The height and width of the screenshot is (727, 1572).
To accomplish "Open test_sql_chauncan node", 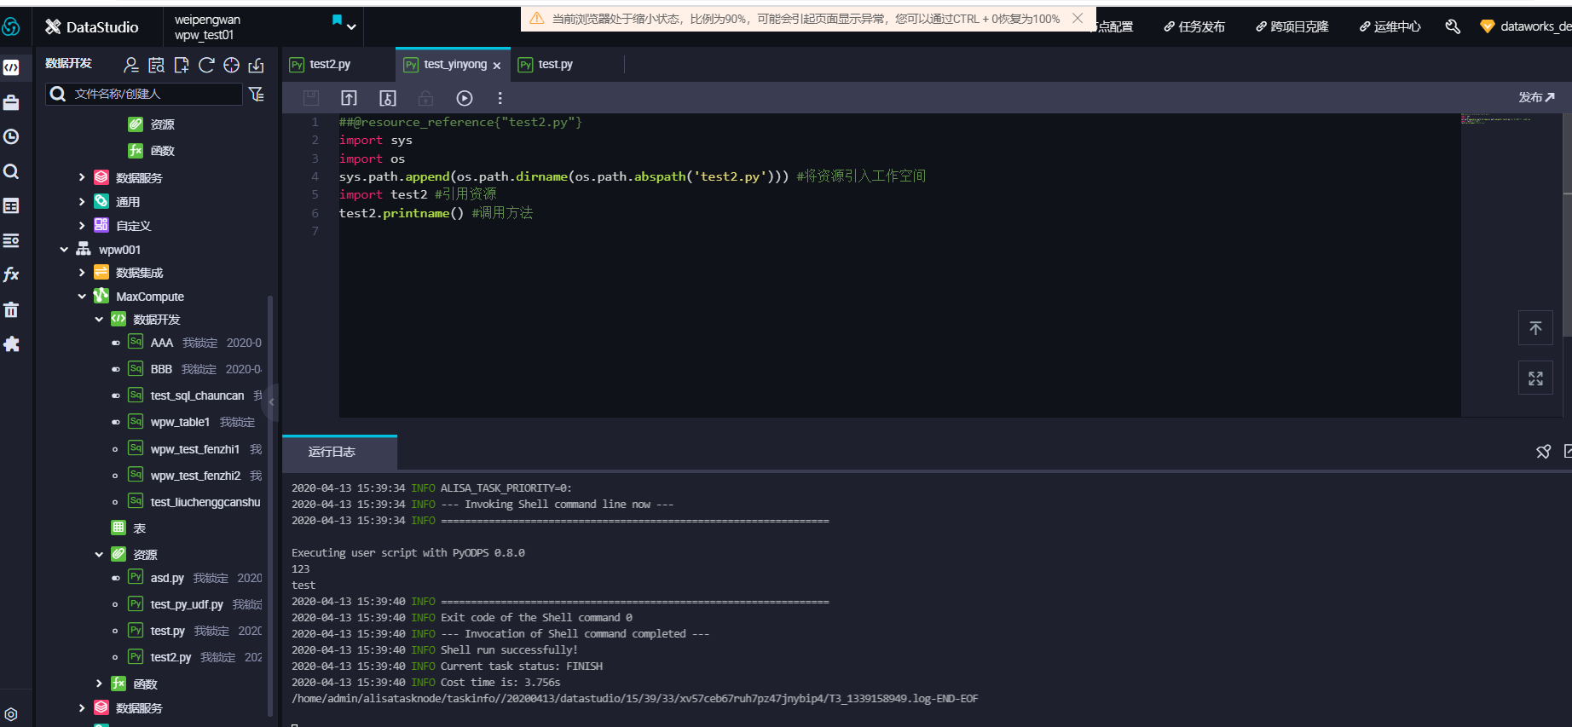I will pyautogui.click(x=197, y=395).
